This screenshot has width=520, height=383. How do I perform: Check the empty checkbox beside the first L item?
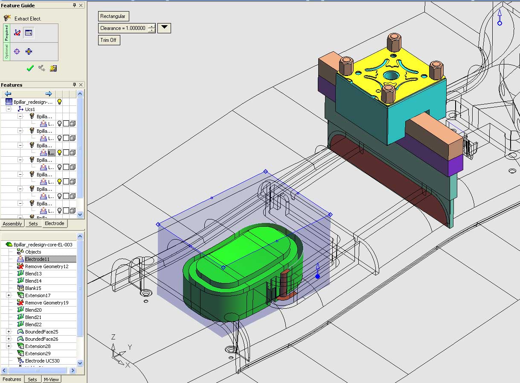(x=66, y=124)
